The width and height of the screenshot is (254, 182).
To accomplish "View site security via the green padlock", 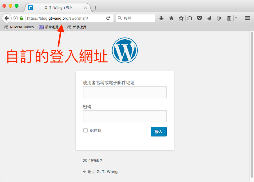I will click(x=21, y=18).
